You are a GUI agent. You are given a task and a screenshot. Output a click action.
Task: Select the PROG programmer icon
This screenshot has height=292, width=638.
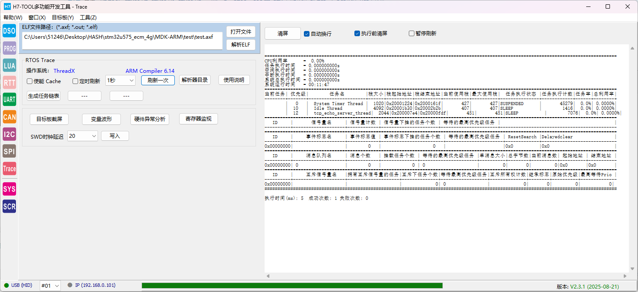[9, 49]
